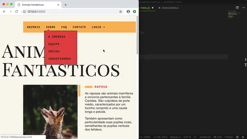Go back using the browser back arrow
The image size is (247, 139).
click(4, 12)
